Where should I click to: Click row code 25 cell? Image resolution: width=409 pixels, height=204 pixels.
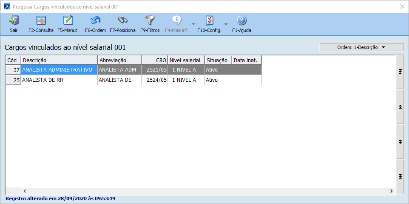point(13,80)
